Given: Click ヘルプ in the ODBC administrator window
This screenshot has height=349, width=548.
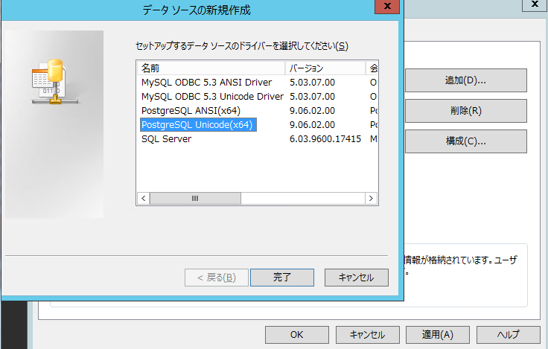Looking at the screenshot, I should (x=508, y=335).
